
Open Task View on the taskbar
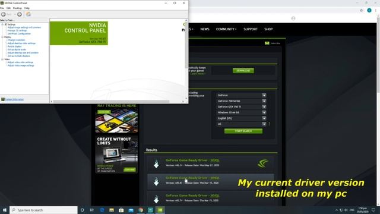pyautogui.click(x=92, y=210)
